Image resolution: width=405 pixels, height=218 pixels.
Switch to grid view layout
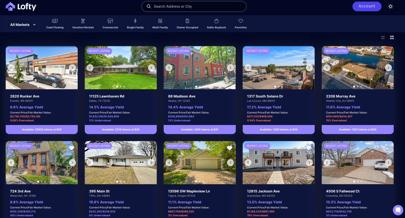pos(392,37)
